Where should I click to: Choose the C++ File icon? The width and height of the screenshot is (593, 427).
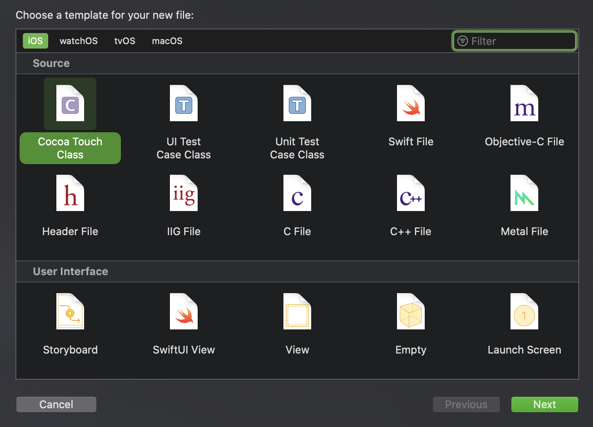click(411, 193)
